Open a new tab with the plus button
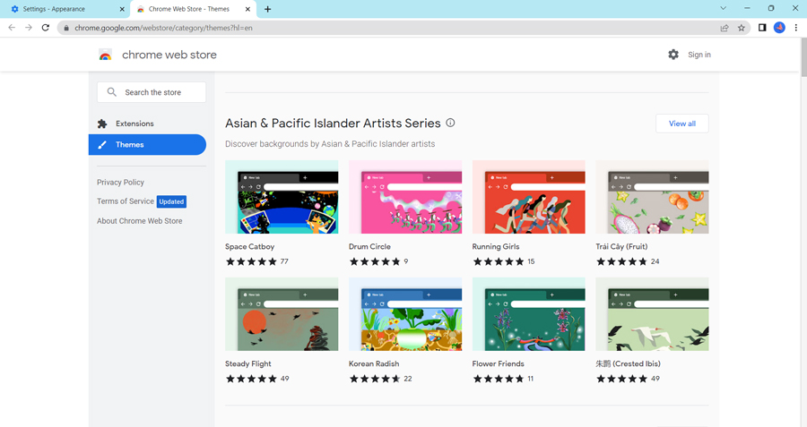 point(267,9)
